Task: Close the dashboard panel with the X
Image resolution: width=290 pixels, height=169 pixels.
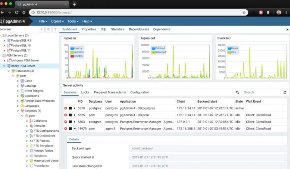Action: click(287, 29)
